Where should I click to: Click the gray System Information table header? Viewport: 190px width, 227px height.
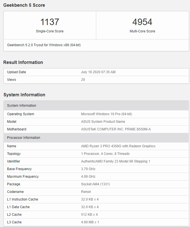(96, 106)
